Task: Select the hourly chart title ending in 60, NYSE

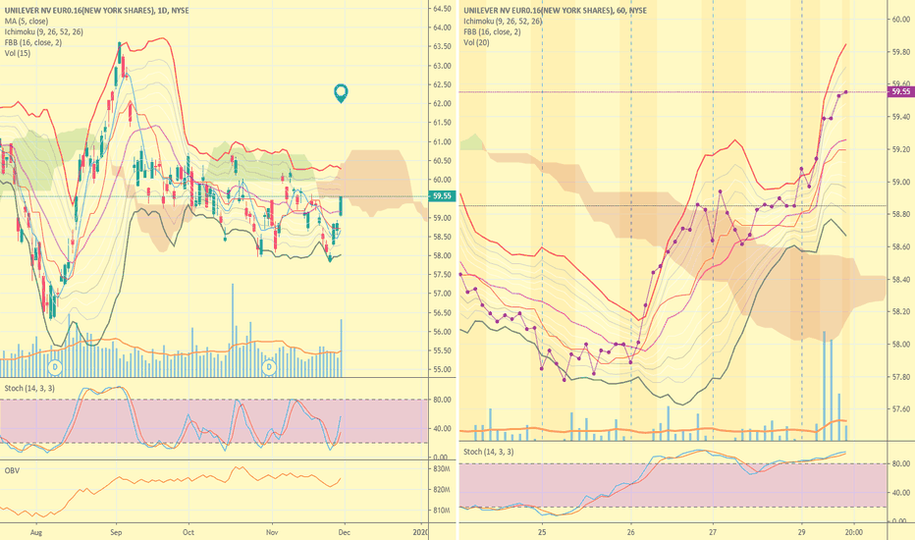Action: point(555,11)
